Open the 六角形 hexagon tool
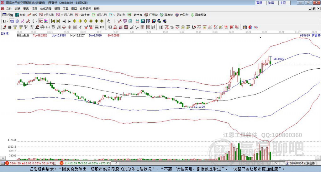 [x=182, y=15]
